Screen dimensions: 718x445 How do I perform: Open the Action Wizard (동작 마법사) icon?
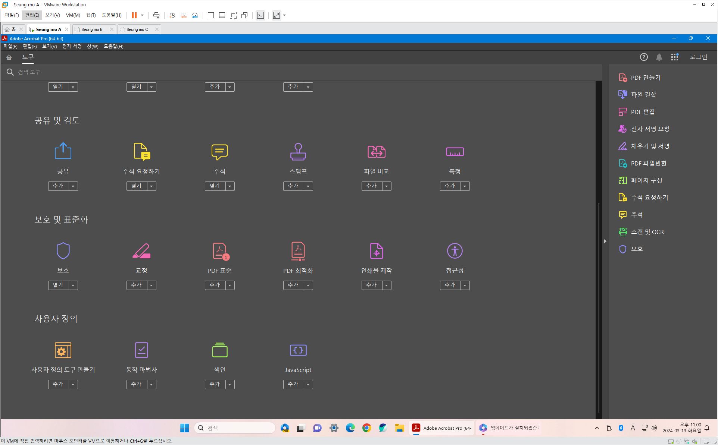141,350
